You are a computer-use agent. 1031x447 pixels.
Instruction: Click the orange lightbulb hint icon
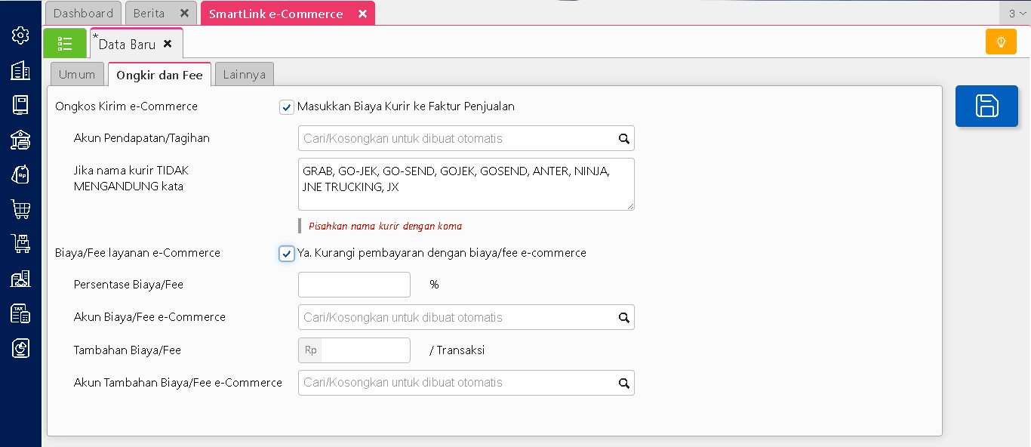(x=1001, y=42)
